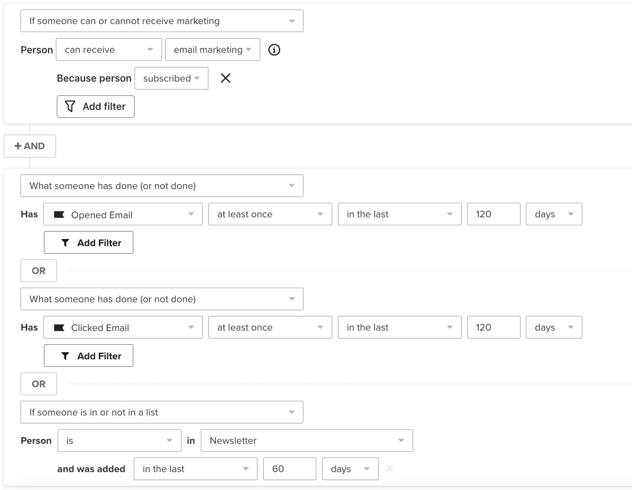Open 'at least once' dropdown in Clicked Email row
Image resolution: width=632 pixels, height=490 pixels.
pos(270,327)
